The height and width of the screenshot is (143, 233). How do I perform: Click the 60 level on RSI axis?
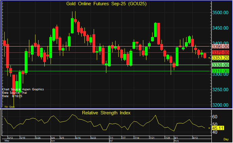click(x=215, y=117)
